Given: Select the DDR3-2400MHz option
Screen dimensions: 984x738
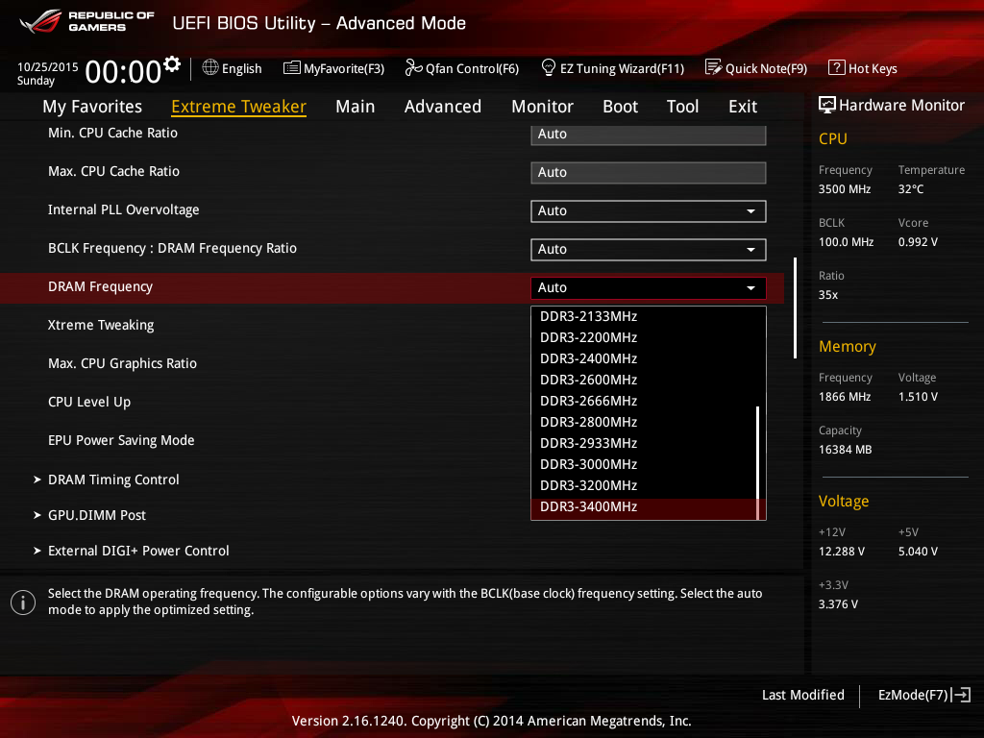Looking at the screenshot, I should [x=645, y=359].
